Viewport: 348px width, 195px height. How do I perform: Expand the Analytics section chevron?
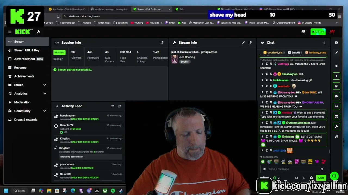45,94
